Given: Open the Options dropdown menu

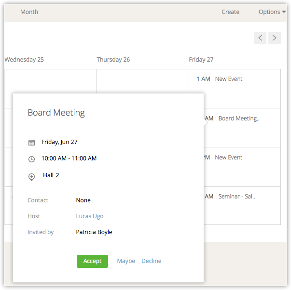Looking at the screenshot, I should click(272, 12).
